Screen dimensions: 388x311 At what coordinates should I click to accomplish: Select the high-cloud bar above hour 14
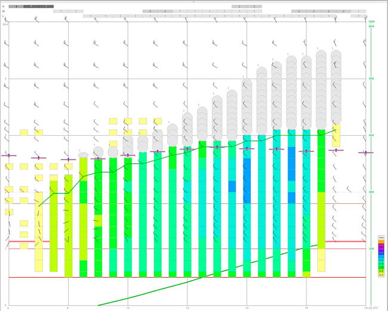pos(247,7)
